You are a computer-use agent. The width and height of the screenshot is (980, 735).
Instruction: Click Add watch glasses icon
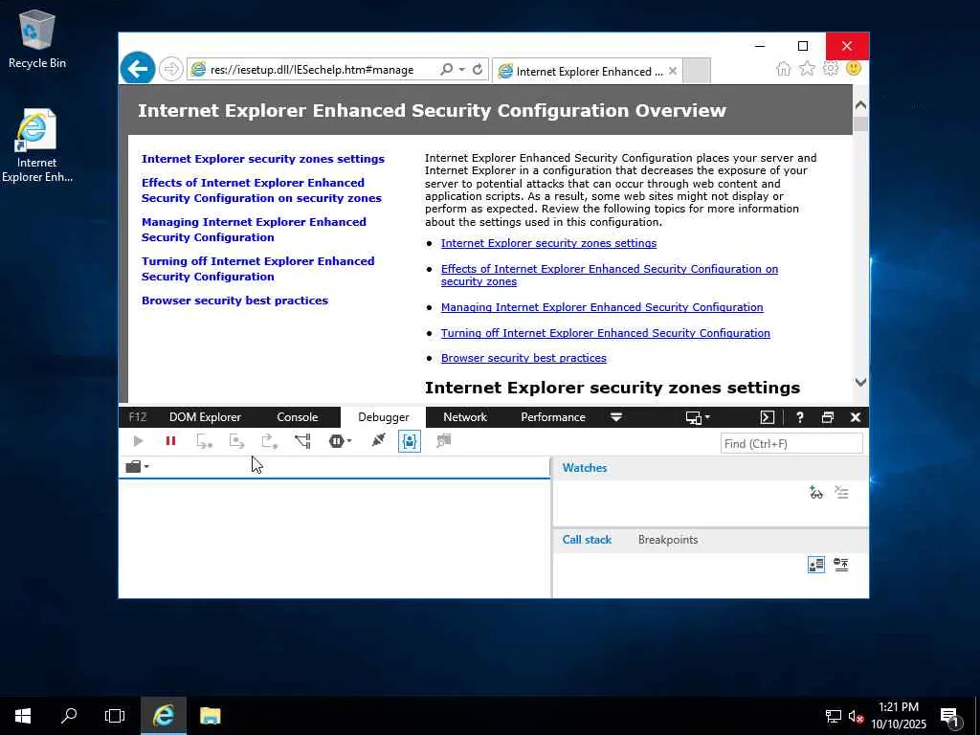pos(816,493)
